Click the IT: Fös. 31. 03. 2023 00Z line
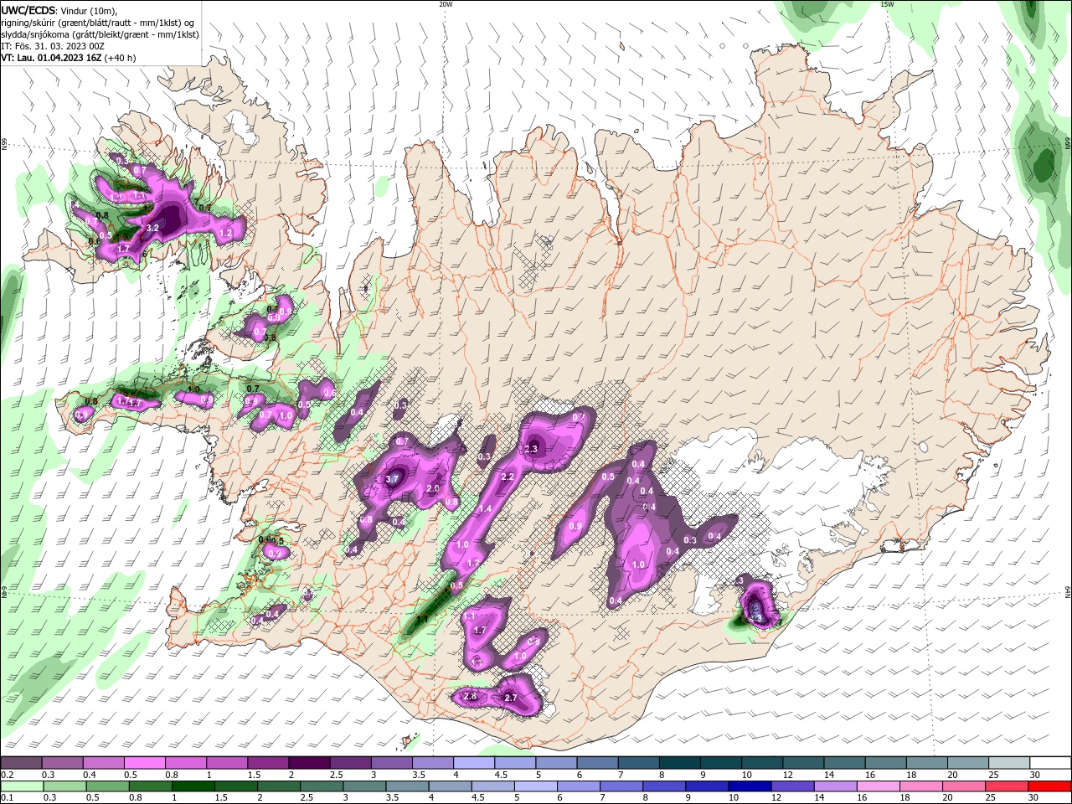The height and width of the screenshot is (804, 1072). tap(53, 46)
